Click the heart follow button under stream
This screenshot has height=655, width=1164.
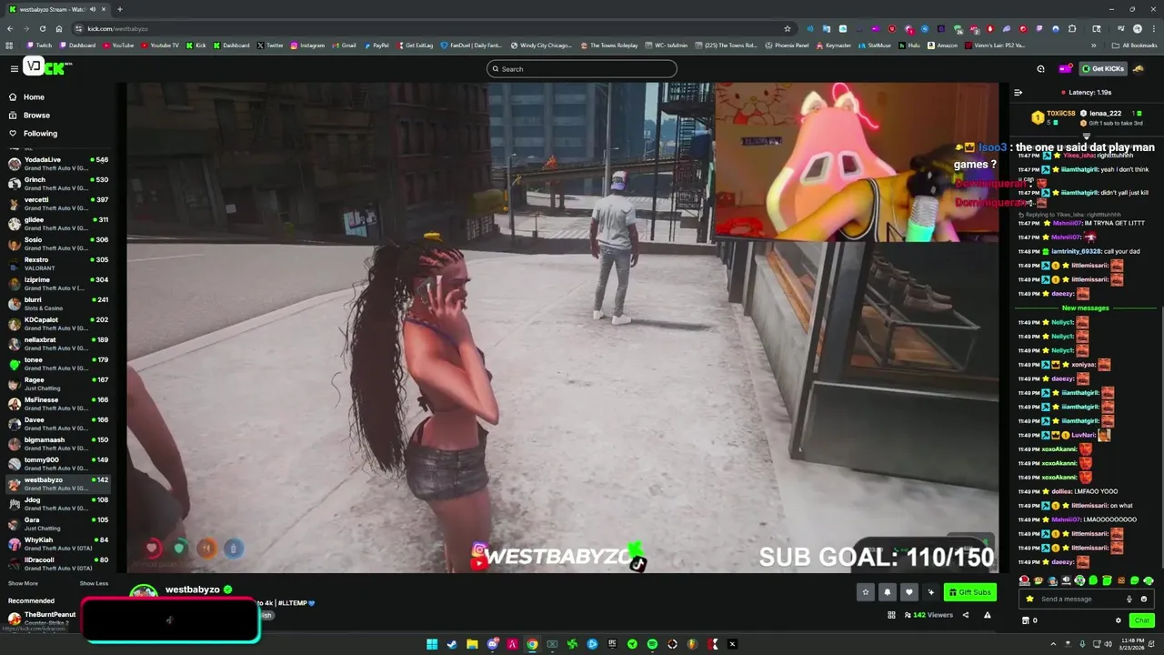[x=908, y=592]
